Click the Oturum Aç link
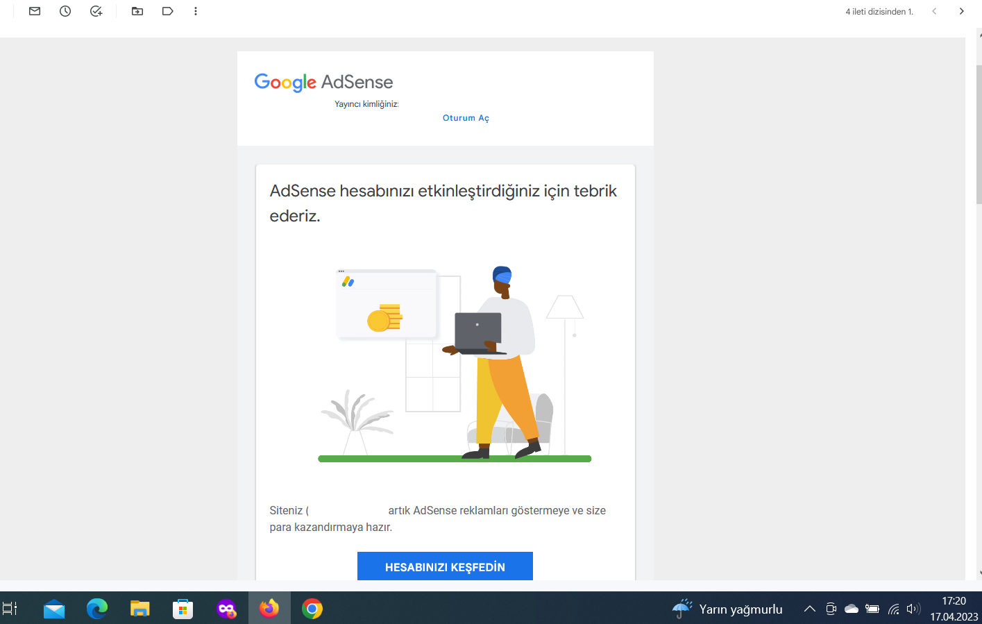 466,118
